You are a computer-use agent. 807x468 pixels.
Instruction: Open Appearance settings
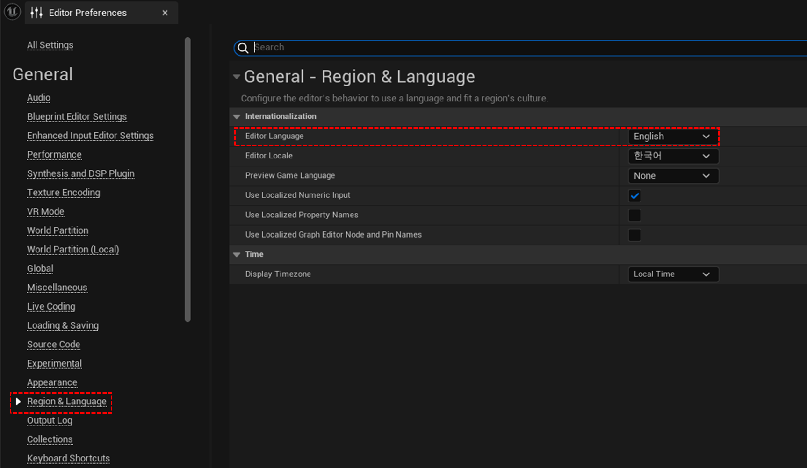click(52, 382)
